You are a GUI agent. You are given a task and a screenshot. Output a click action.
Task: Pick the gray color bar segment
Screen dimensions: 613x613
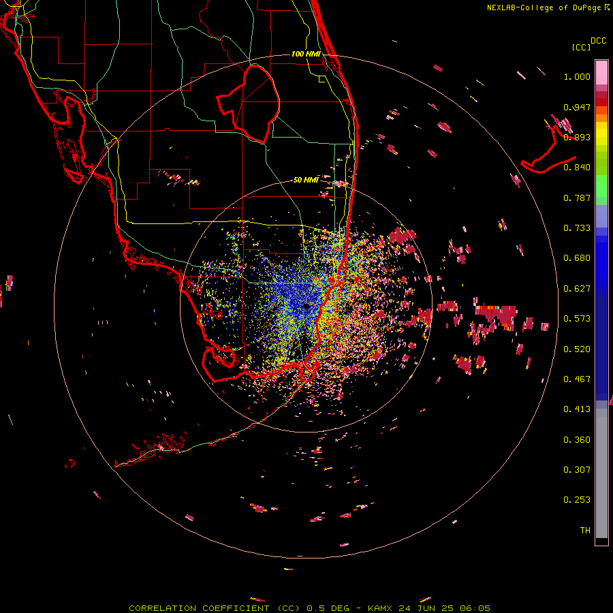pyautogui.click(x=601, y=473)
